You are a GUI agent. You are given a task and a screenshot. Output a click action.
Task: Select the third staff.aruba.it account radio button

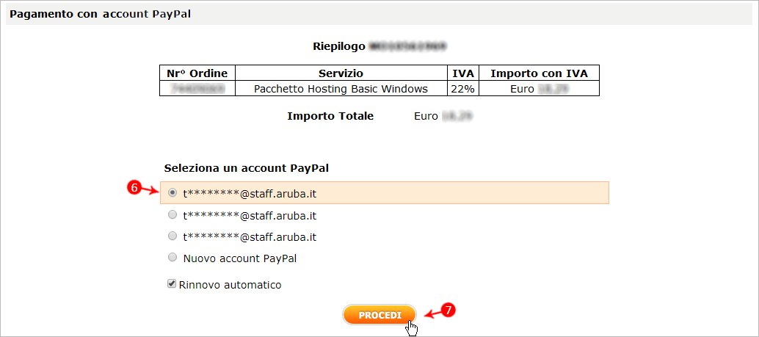tap(172, 236)
